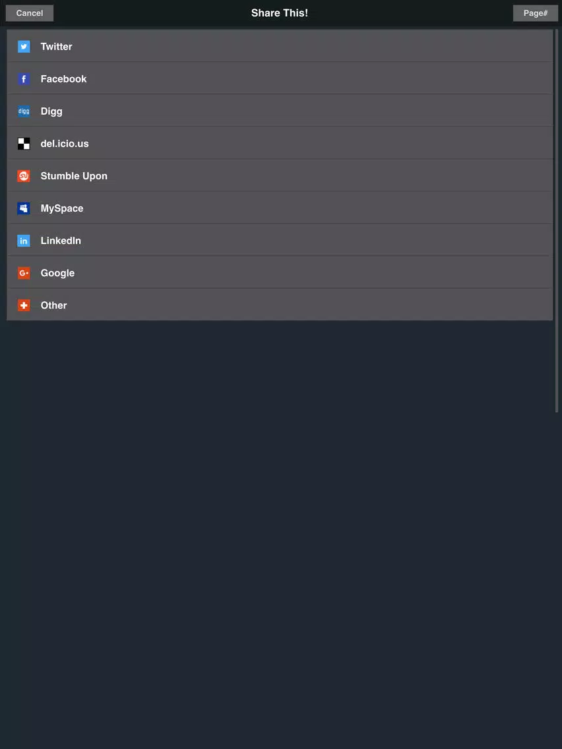Viewport: 562px width, 749px height.
Task: Click the orange plus Other icon
Action: (x=24, y=305)
